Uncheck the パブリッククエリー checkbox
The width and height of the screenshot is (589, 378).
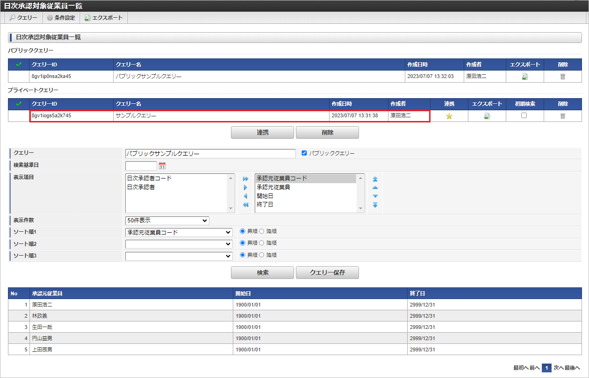pyautogui.click(x=304, y=153)
